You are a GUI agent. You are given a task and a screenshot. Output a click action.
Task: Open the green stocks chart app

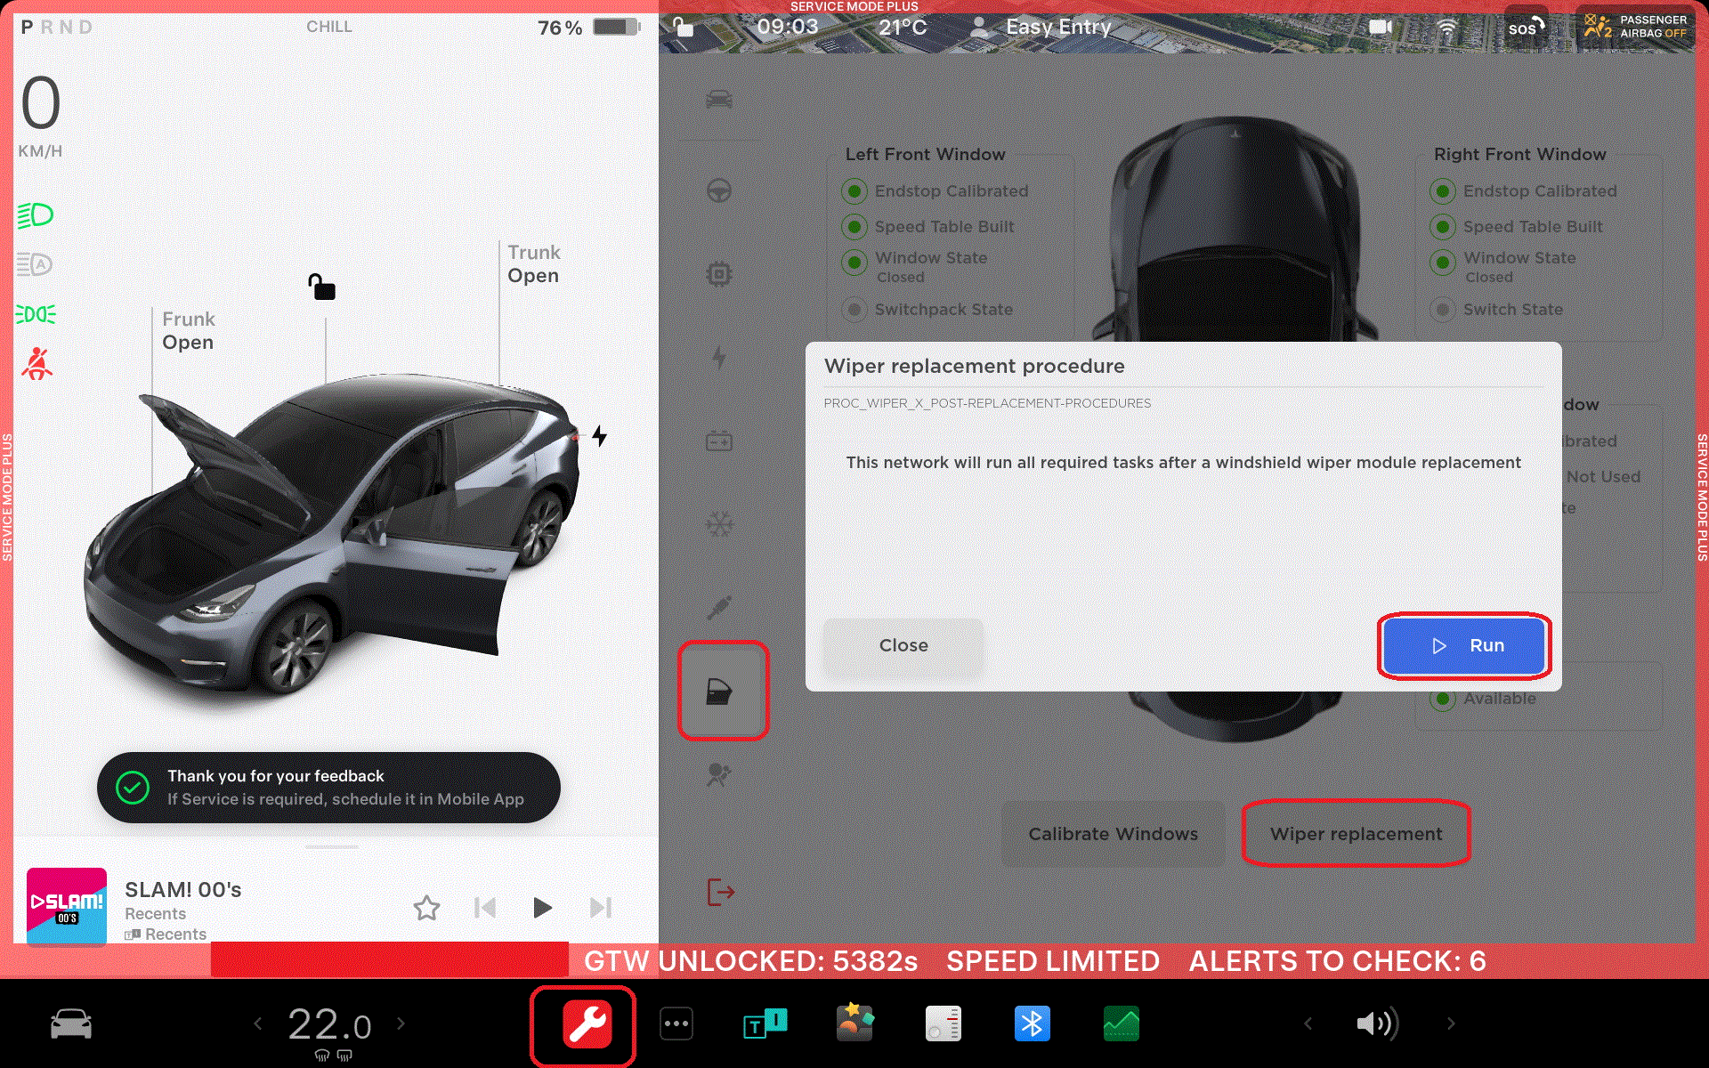(1121, 1024)
